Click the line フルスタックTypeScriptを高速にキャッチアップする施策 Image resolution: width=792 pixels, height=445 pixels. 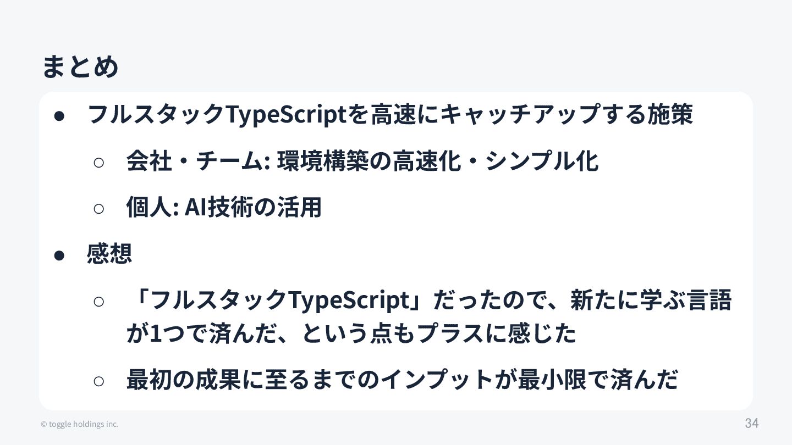point(390,114)
